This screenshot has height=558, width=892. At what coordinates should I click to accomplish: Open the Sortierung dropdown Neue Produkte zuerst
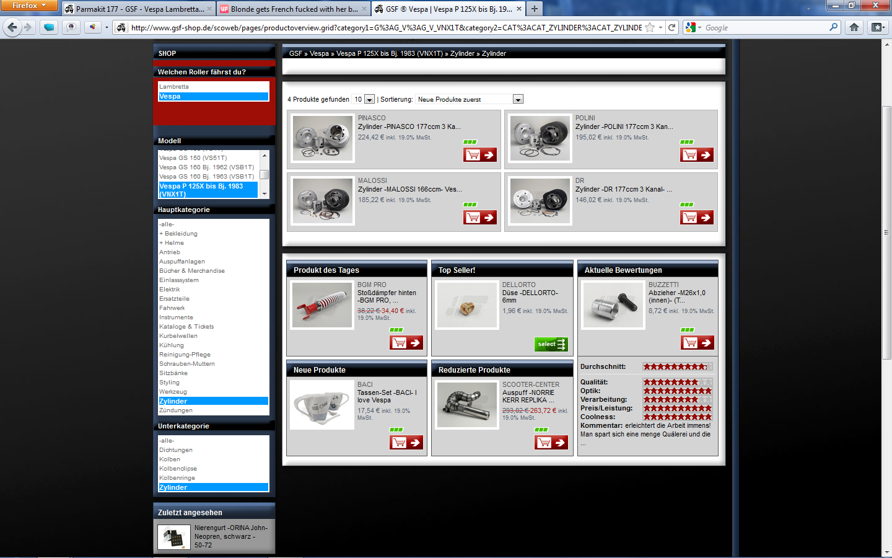[470, 99]
